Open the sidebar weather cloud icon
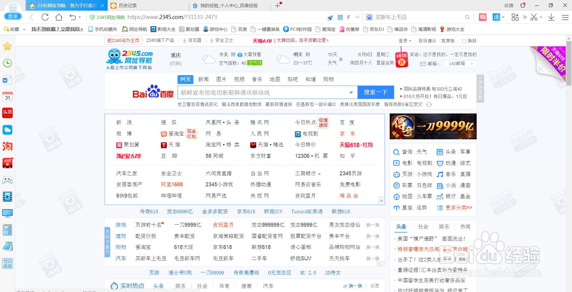The height and width of the screenshot is (292, 572). 7,130
